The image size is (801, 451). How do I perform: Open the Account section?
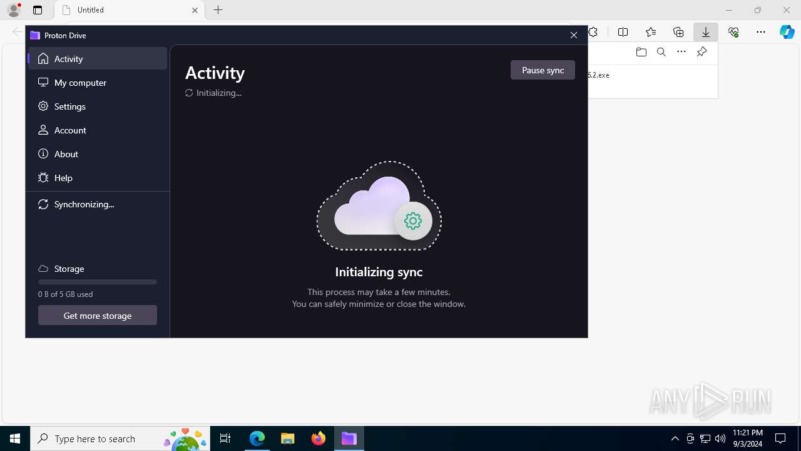[98, 130]
